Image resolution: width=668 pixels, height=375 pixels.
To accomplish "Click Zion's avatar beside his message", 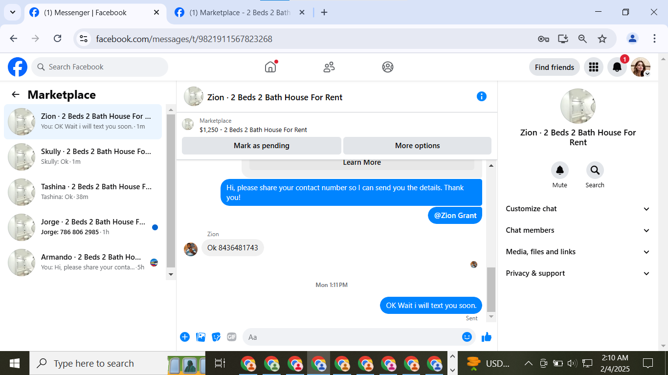I will coord(191,249).
